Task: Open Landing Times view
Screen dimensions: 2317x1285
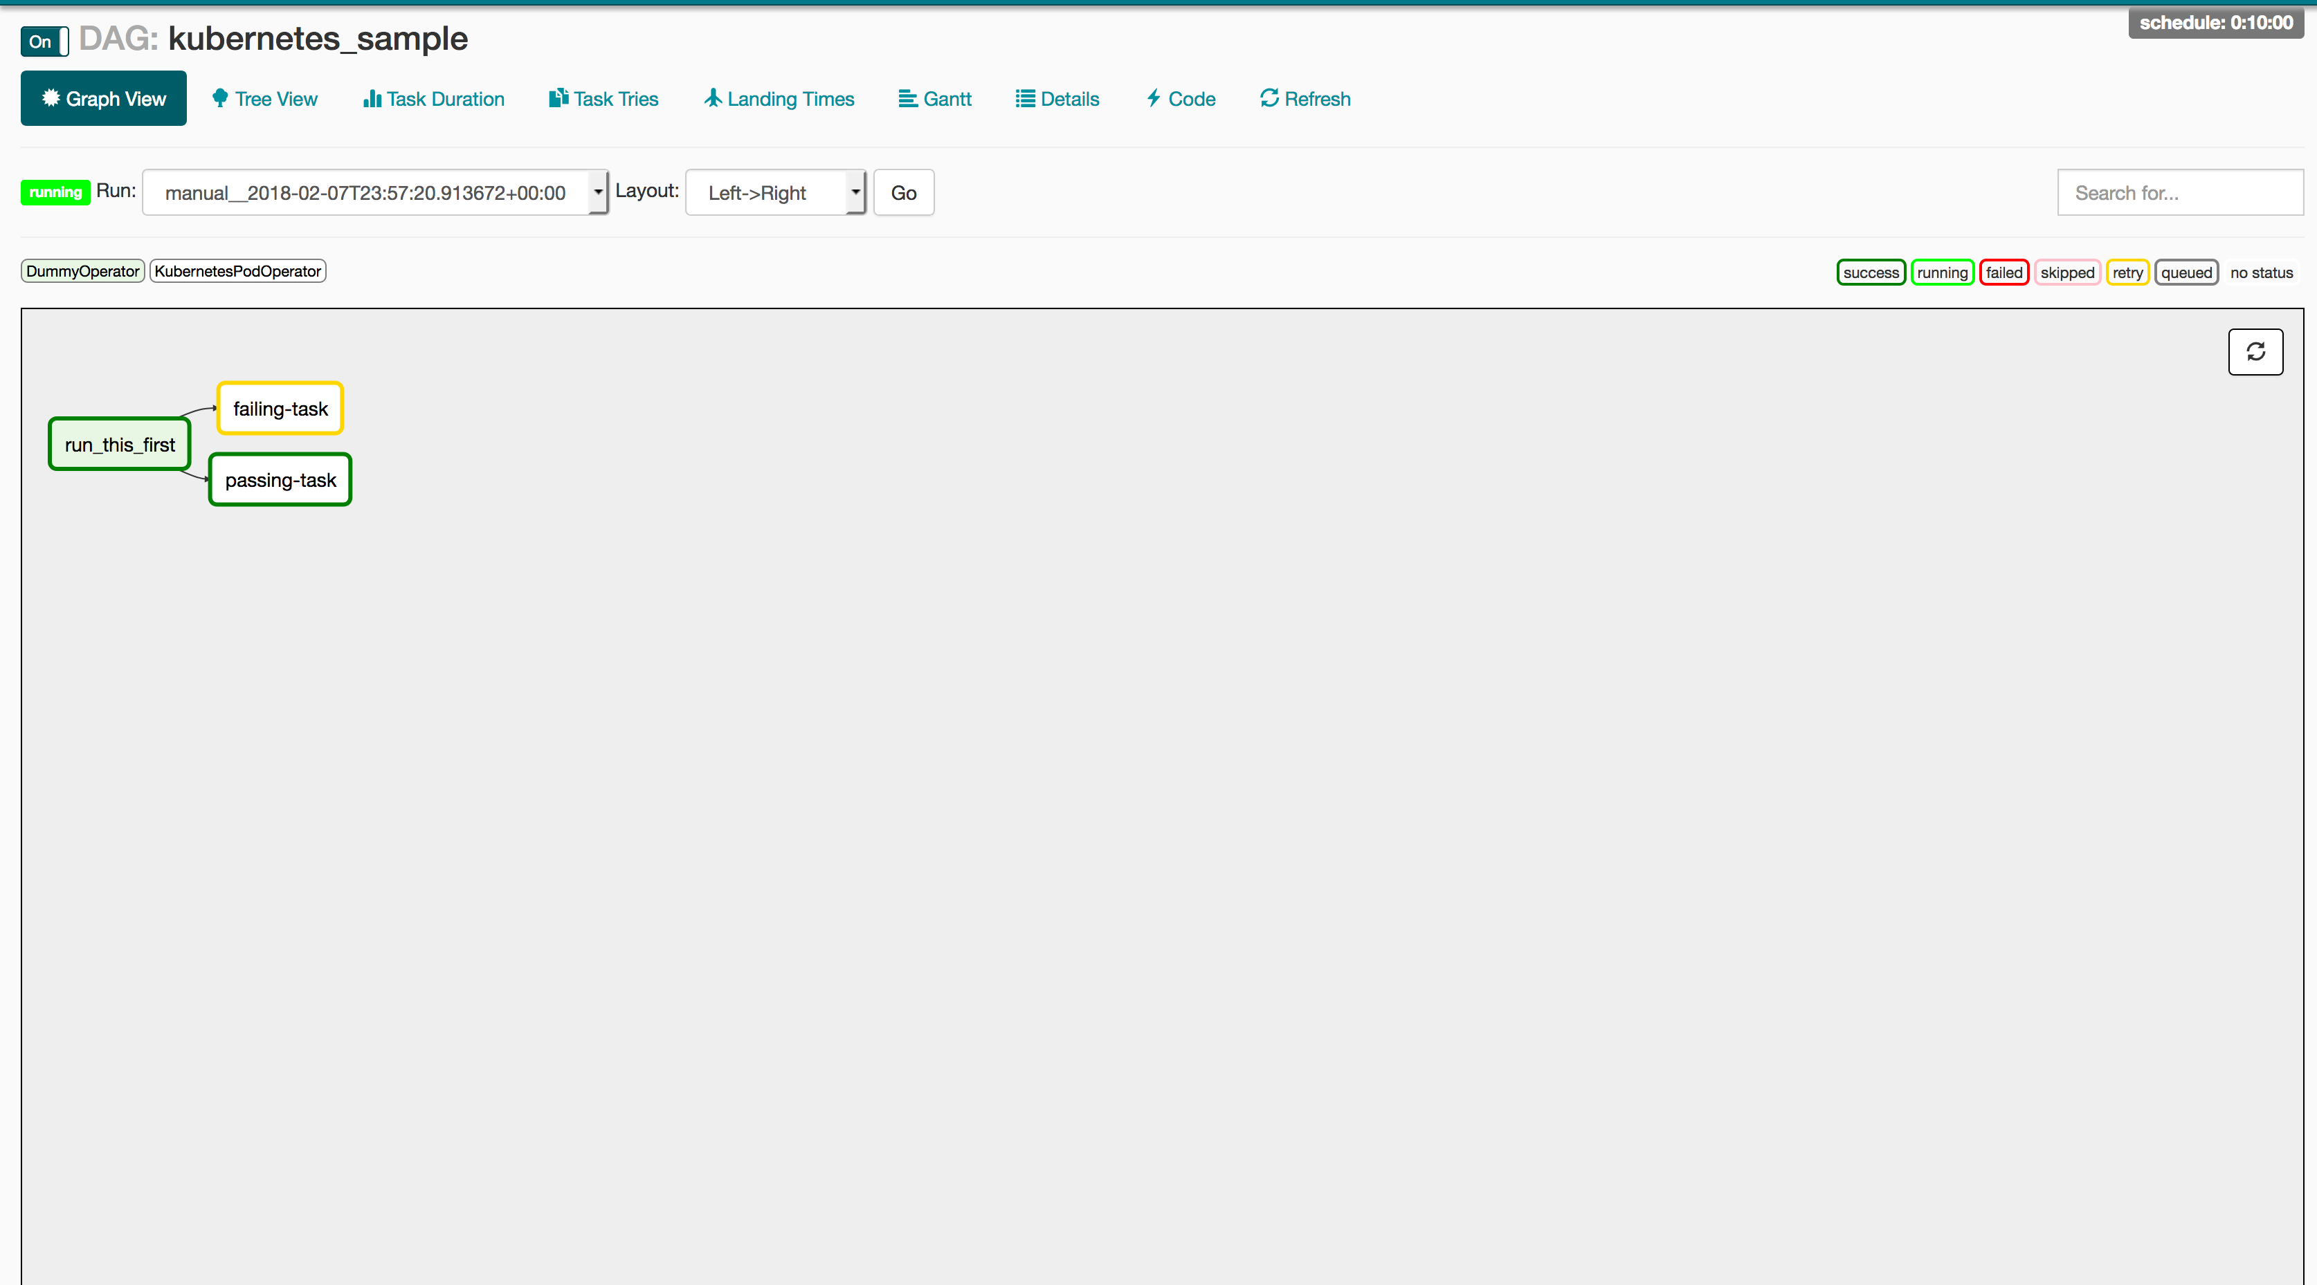Action: pyautogui.click(x=779, y=99)
